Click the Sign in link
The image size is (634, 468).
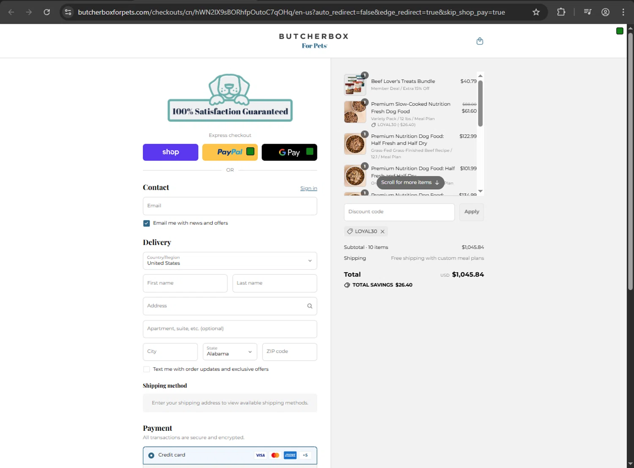(309, 188)
